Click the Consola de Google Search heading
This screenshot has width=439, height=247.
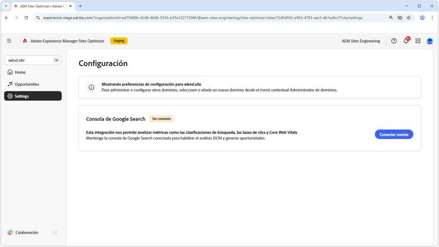[x=116, y=119]
